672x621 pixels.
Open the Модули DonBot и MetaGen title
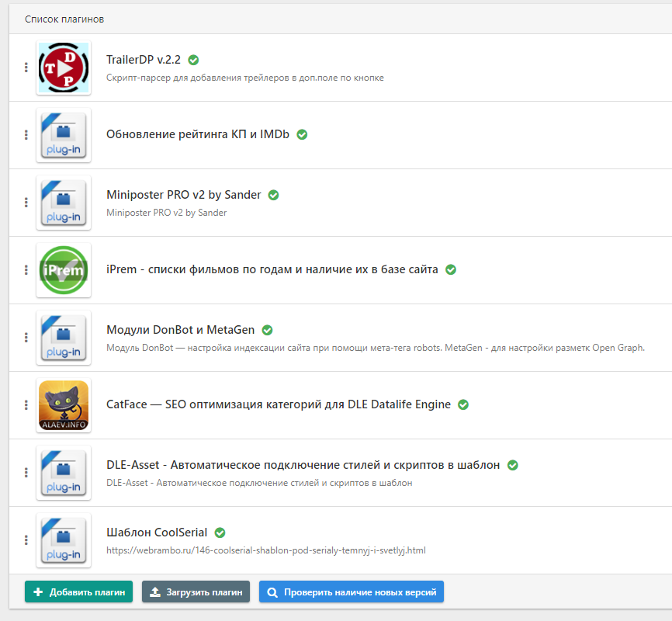pyautogui.click(x=182, y=330)
